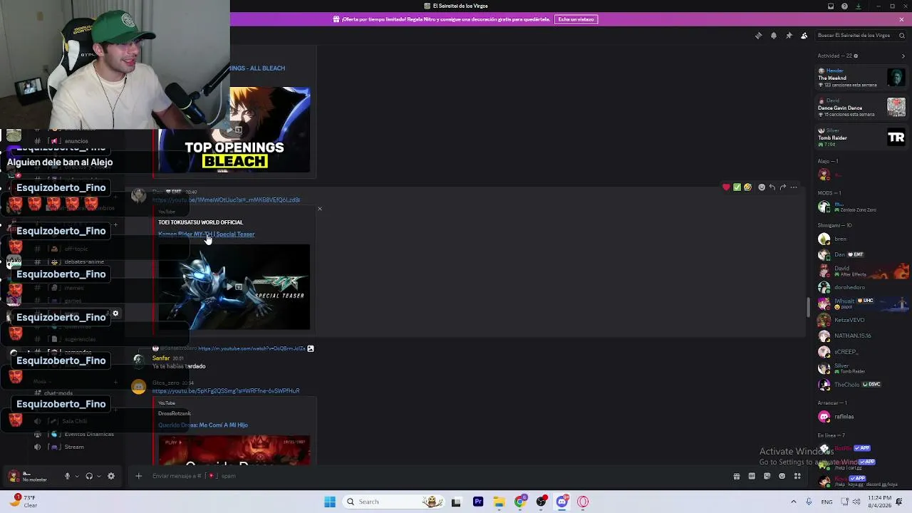Open member TheCholo's profile

point(862,384)
